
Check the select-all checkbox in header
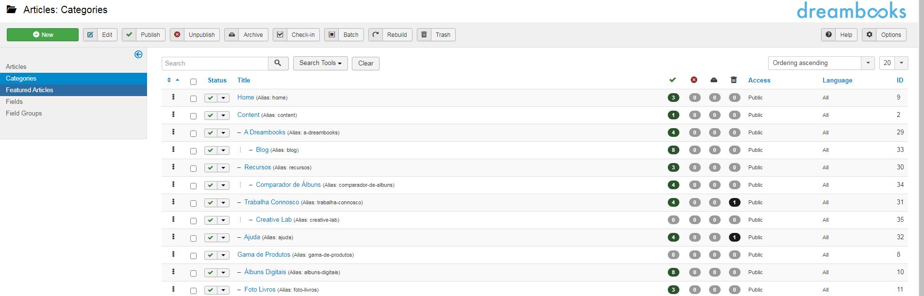point(193,82)
